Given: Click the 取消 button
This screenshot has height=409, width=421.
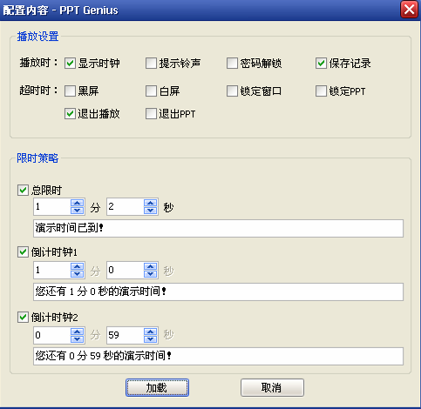Looking at the screenshot, I should point(272,387).
